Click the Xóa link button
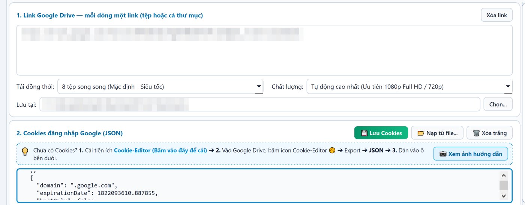The width and height of the screenshot is (525, 205). [x=496, y=15]
